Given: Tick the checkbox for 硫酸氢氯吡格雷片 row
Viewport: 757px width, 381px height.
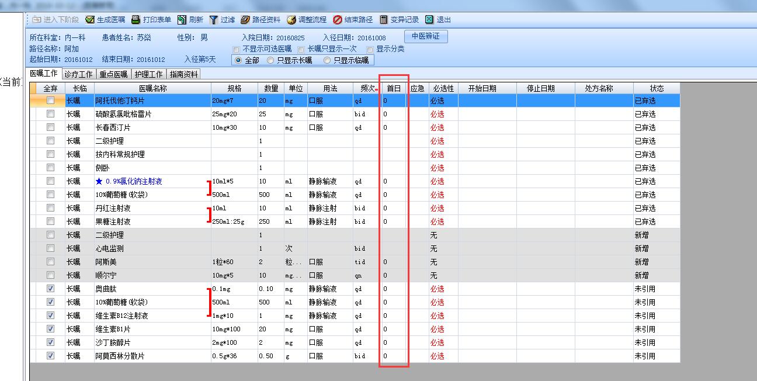Looking at the screenshot, I should [50, 114].
